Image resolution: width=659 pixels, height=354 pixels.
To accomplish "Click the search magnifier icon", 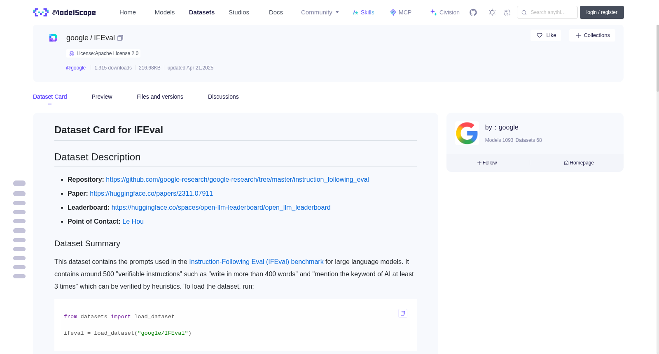I will click(524, 12).
